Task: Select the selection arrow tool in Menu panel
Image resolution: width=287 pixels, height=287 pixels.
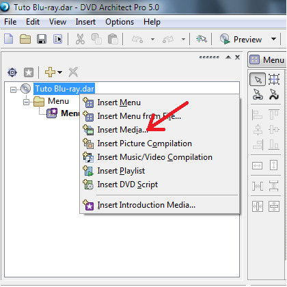Action: pos(258,79)
